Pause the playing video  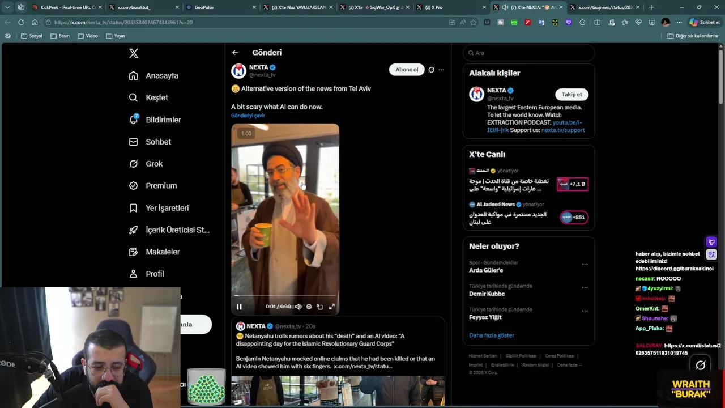[239, 307]
